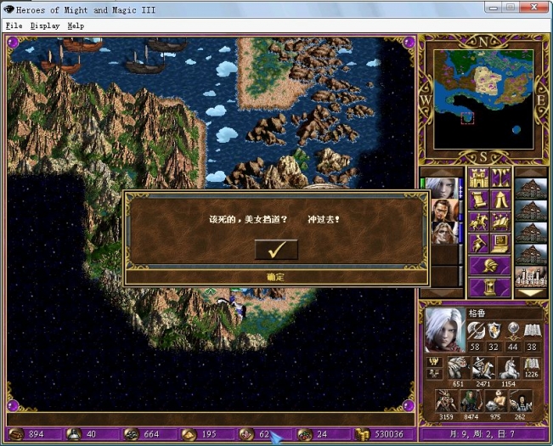Click the ore amount 664
Viewport: 553px width, 446px height.
(151, 434)
